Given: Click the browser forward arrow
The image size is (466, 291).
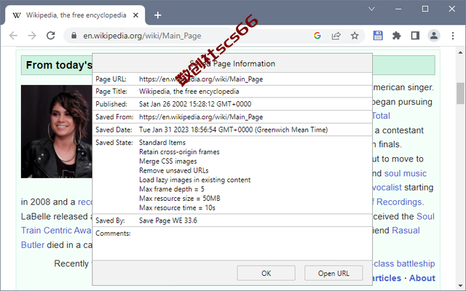Looking at the screenshot, I should [x=32, y=36].
